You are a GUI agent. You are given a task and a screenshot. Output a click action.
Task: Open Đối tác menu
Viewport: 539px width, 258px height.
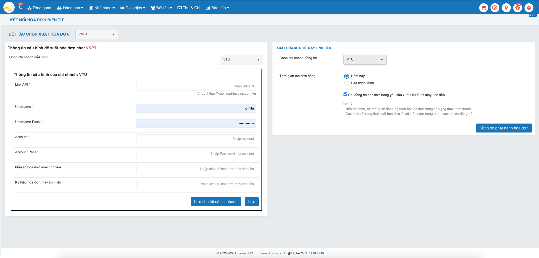click(x=162, y=8)
